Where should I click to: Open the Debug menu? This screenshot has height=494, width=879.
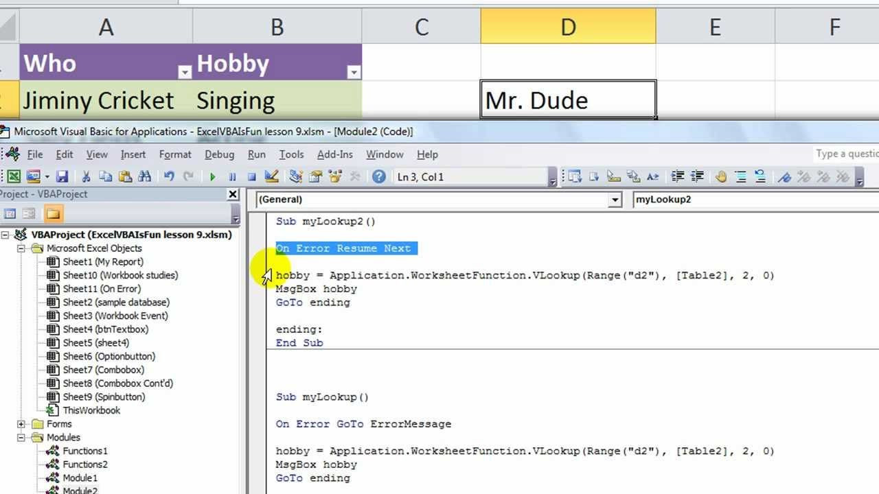point(219,154)
